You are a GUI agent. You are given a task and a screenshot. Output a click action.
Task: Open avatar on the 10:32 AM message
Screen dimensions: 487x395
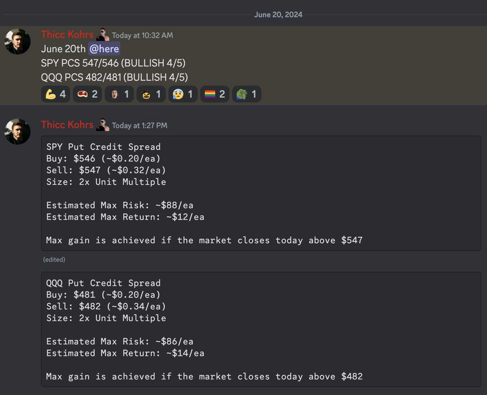click(x=17, y=42)
